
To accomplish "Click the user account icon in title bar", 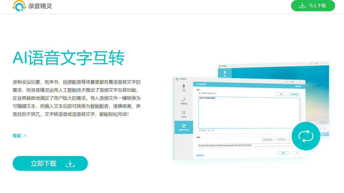I will click(286, 82).
